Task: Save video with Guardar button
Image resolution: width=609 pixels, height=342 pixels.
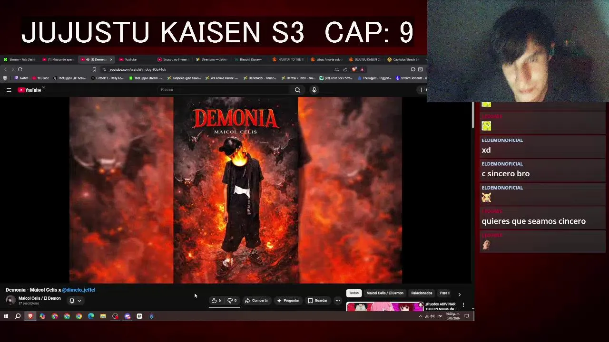Action: tap(317, 301)
